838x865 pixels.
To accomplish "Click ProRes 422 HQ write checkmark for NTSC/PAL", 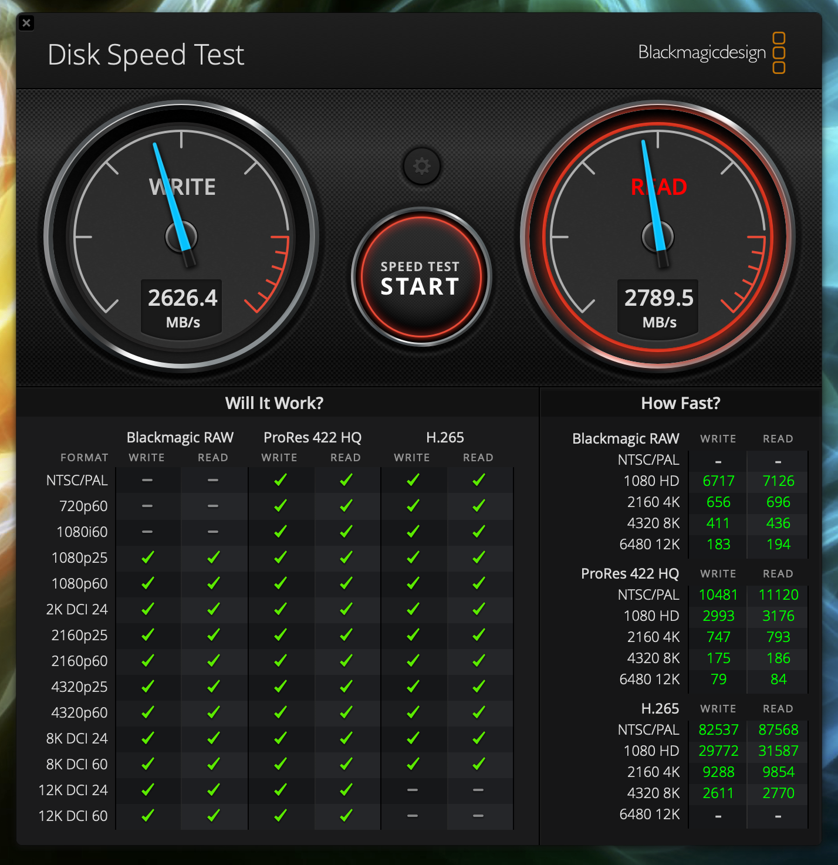I will [x=280, y=480].
